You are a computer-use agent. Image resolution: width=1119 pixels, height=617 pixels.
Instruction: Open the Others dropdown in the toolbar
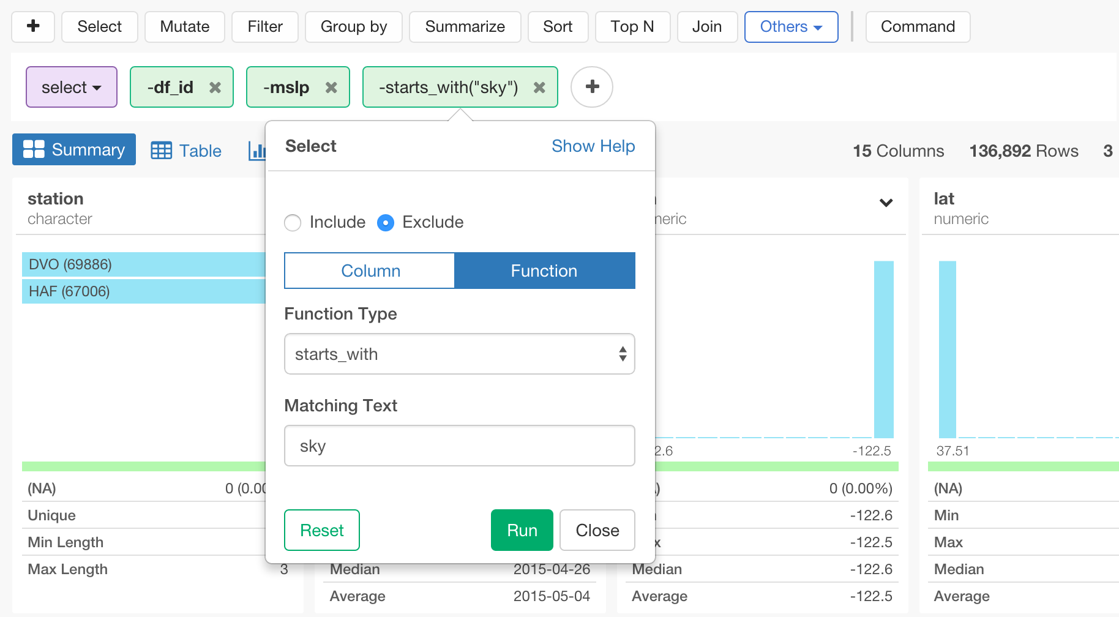click(791, 26)
